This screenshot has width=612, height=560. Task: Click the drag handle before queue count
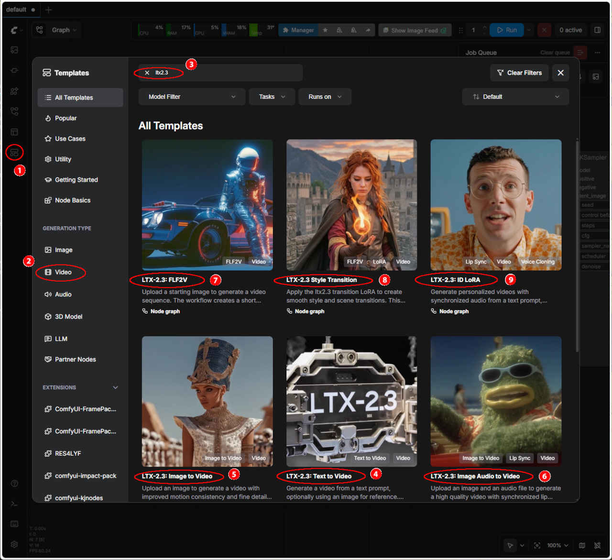point(461,30)
